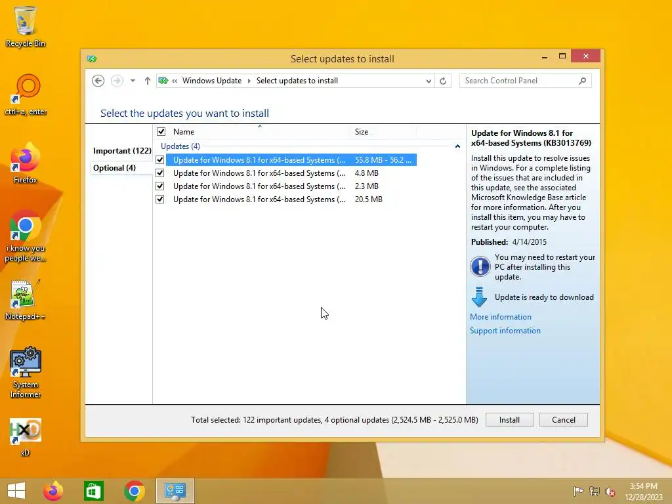672x504 pixels.
Task: Click the search magnifier icon
Action: (x=583, y=81)
